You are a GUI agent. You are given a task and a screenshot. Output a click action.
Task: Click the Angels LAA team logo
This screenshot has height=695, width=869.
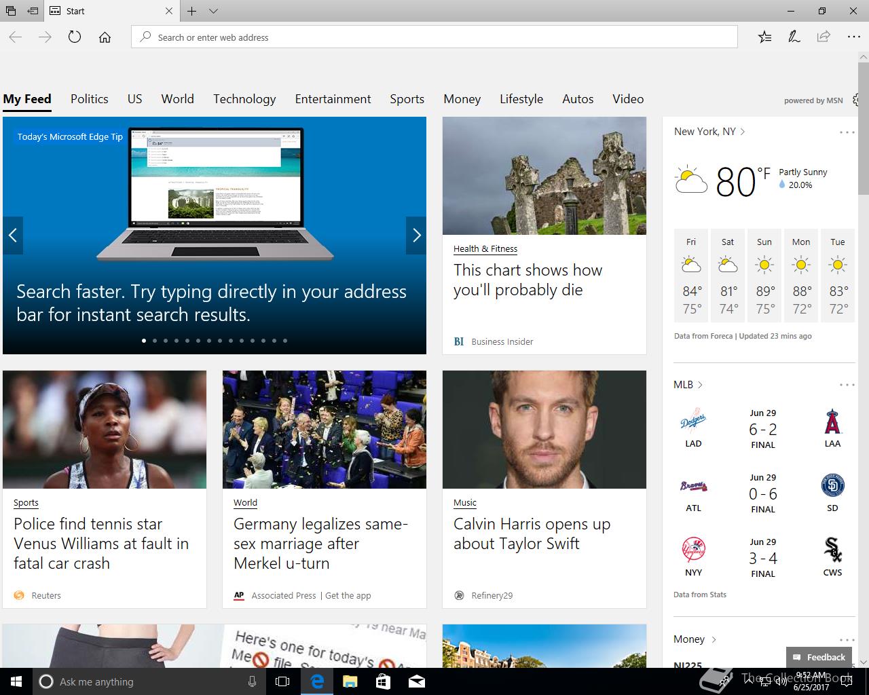click(x=832, y=421)
